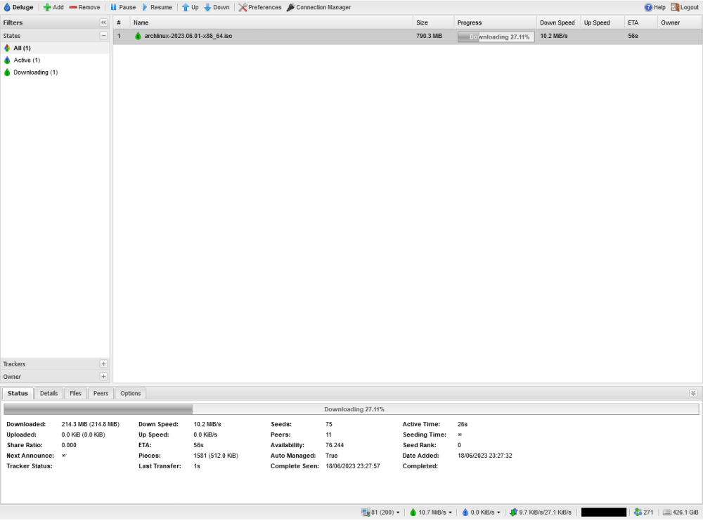Collapse the Filters sidebar
The height and width of the screenshot is (521, 703).
[103, 22]
